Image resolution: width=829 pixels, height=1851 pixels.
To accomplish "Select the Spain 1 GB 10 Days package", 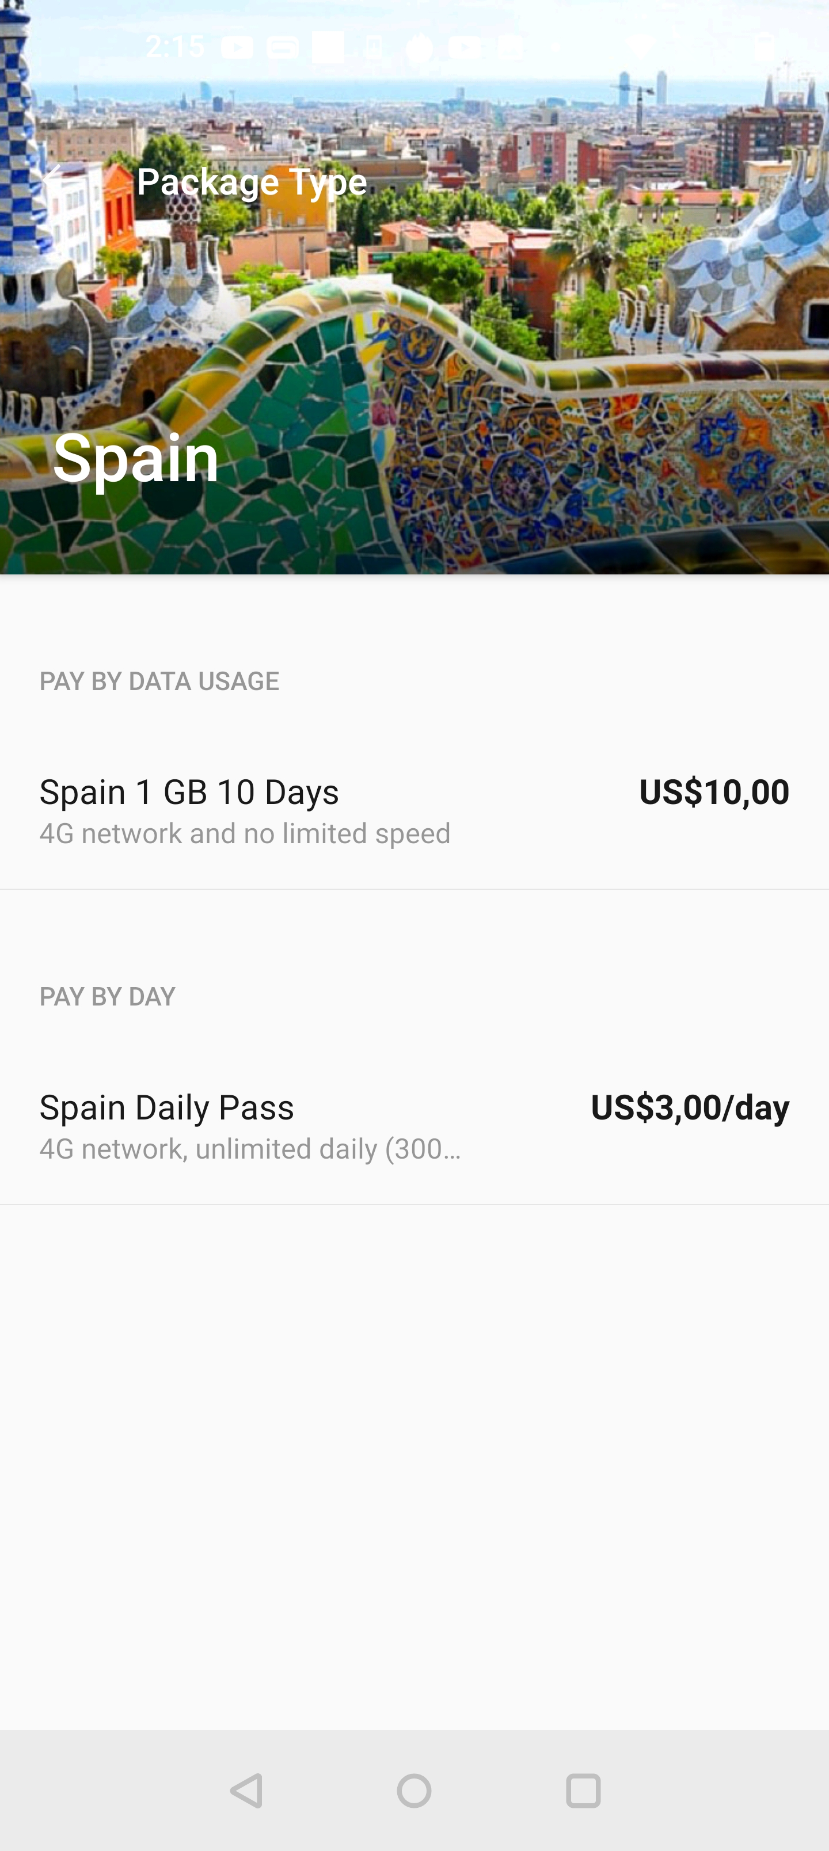I will tap(189, 792).
